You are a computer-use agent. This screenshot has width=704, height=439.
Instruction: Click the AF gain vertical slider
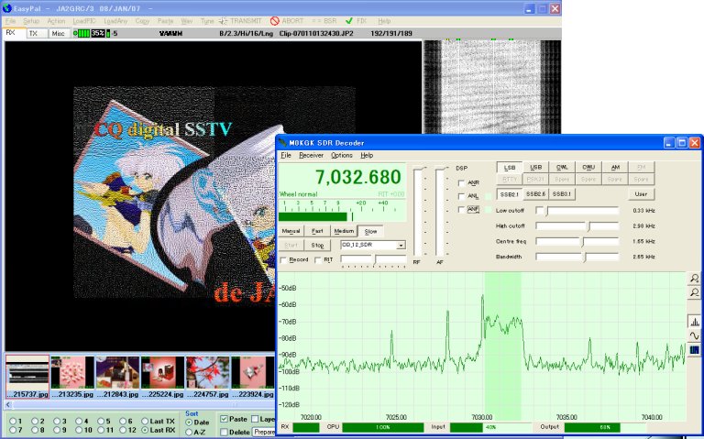coord(440,212)
